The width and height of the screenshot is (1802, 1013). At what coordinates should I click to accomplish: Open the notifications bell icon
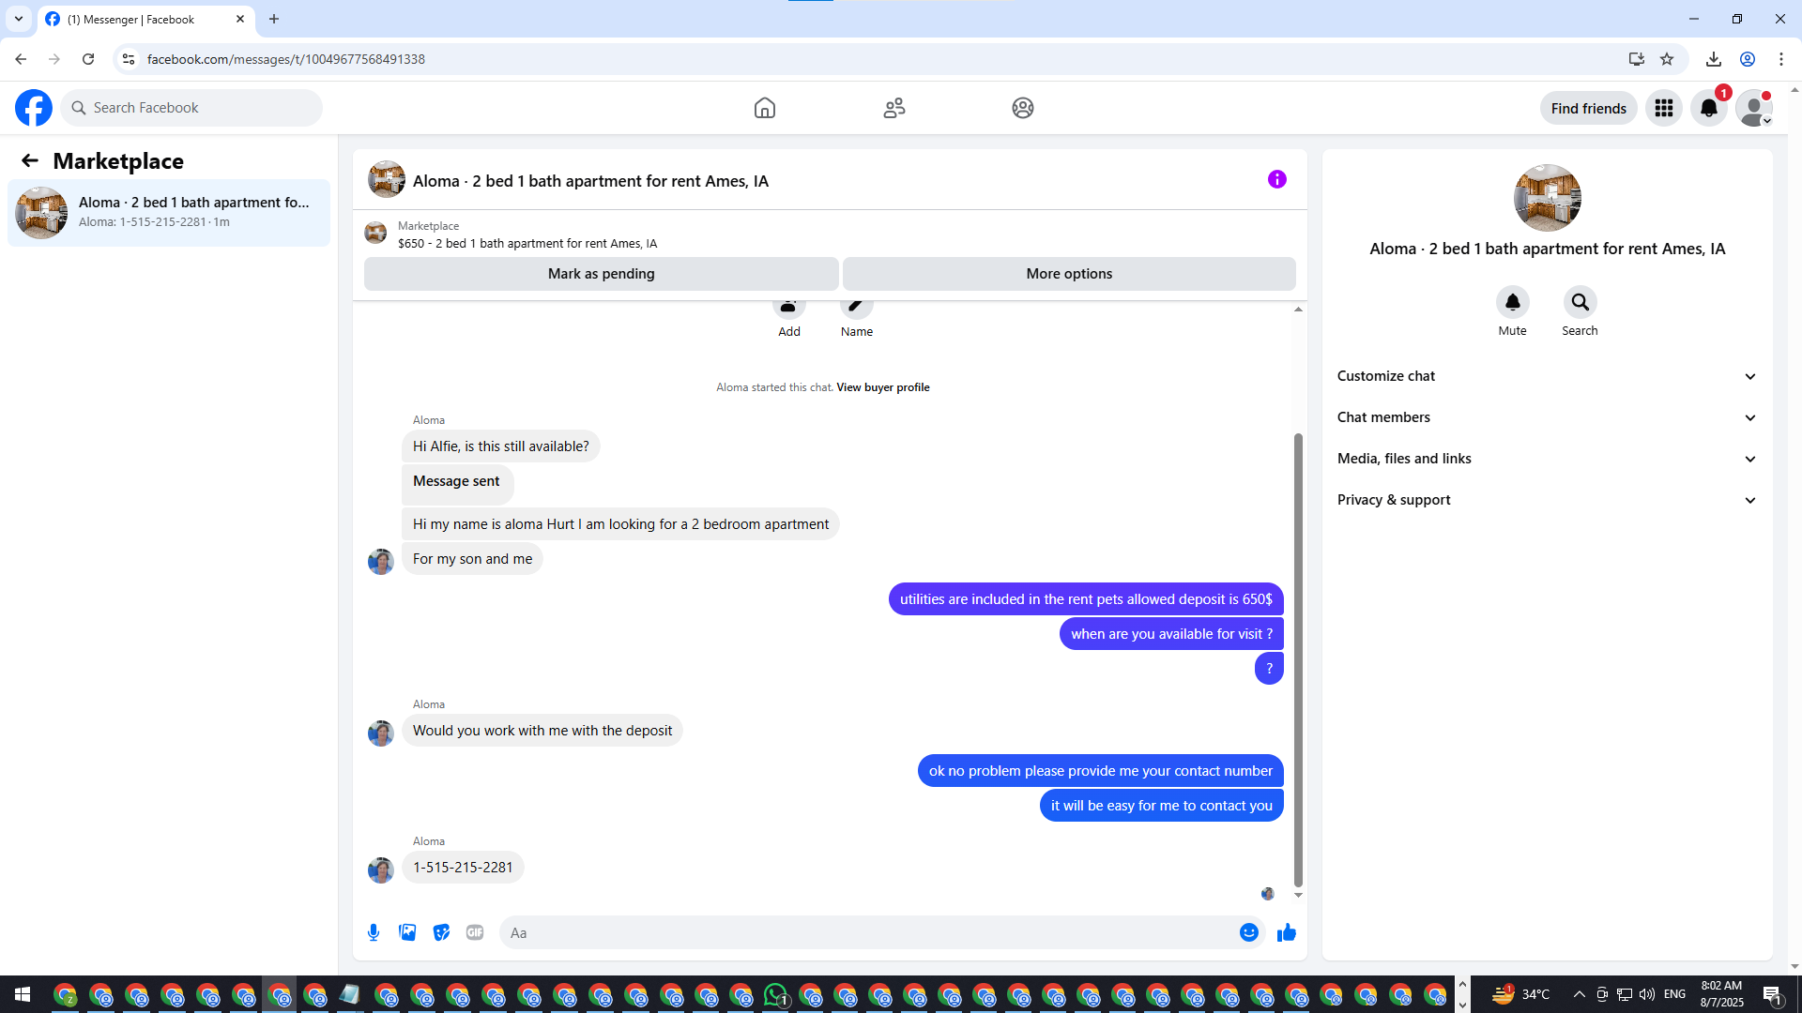tap(1709, 108)
